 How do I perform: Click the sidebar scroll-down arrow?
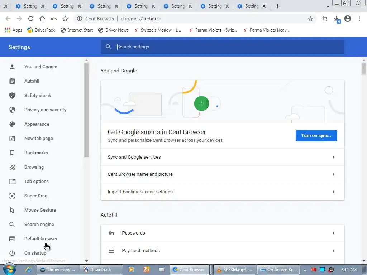click(x=86, y=261)
